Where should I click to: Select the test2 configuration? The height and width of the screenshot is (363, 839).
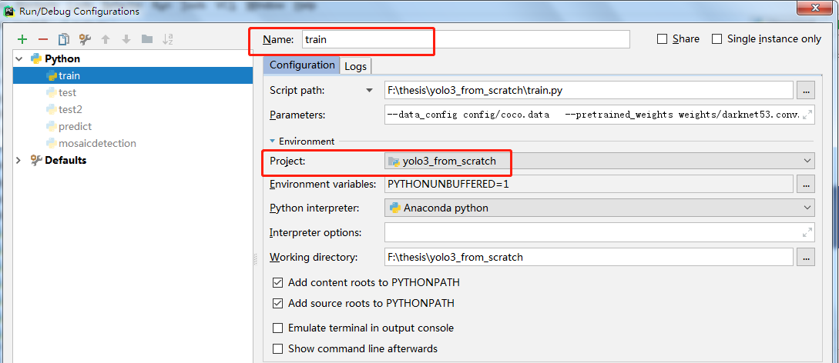tap(70, 109)
